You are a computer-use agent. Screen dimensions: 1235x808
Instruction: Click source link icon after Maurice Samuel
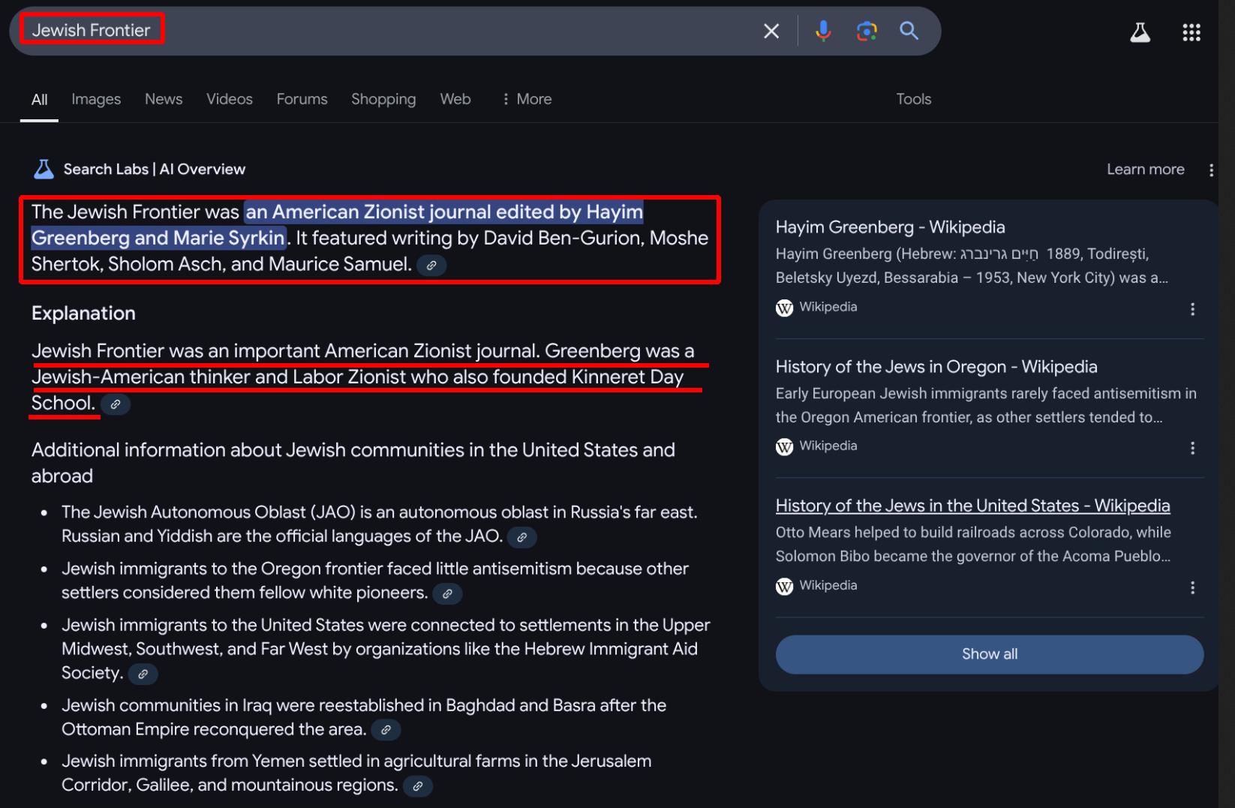point(431,266)
